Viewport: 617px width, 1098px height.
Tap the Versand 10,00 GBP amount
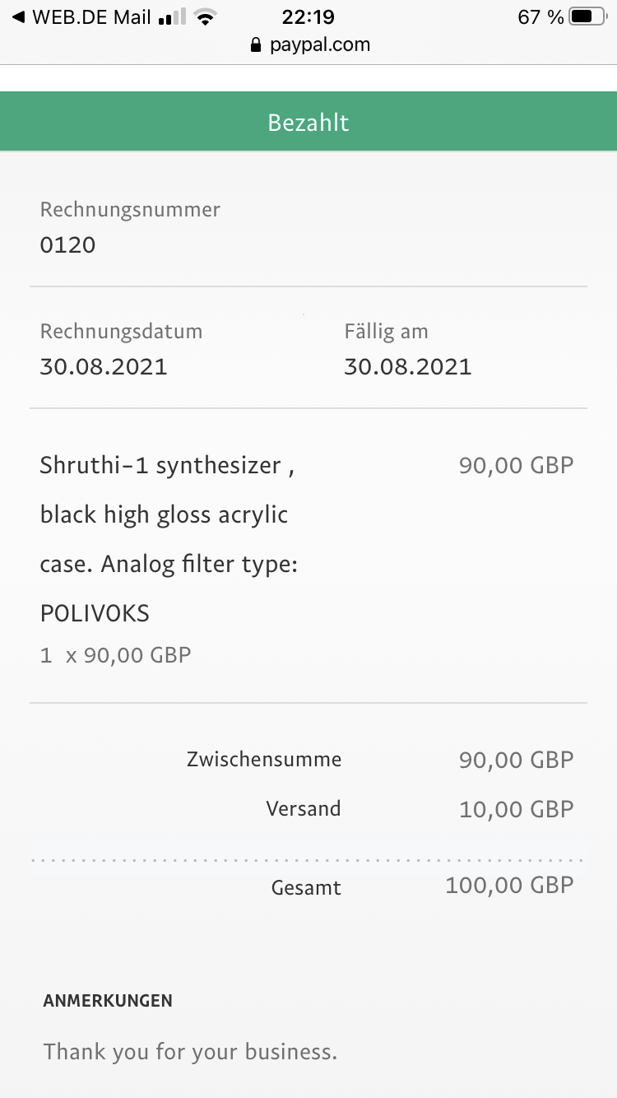point(516,809)
